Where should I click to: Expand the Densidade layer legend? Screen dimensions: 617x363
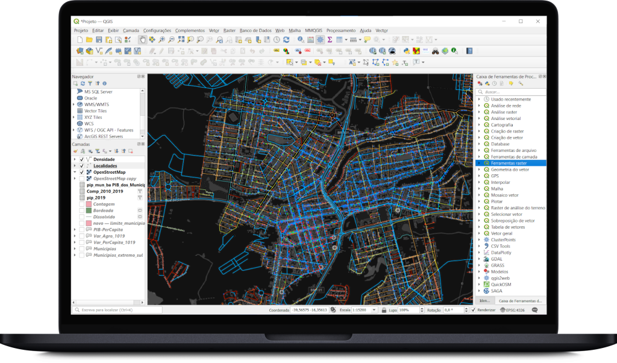pos(75,159)
